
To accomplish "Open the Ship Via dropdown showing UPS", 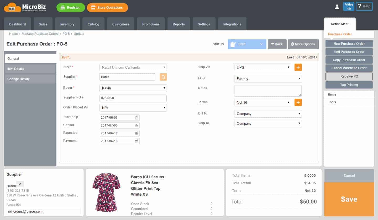I will pos(262,67).
